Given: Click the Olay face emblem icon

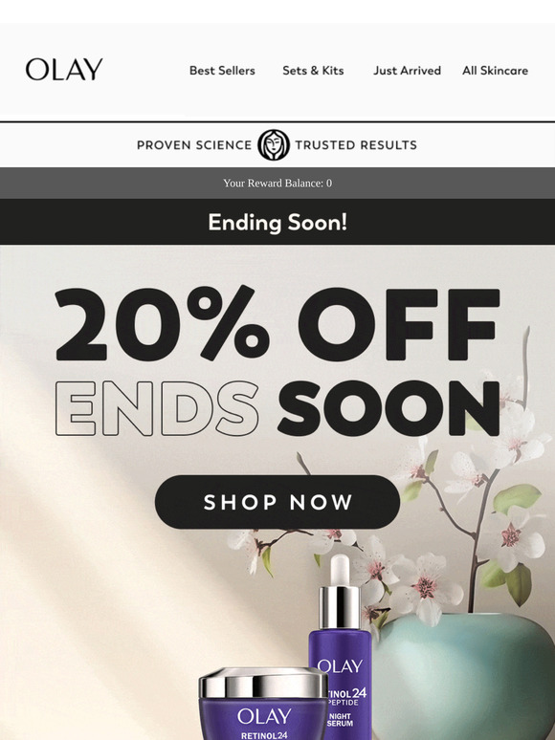Looking at the screenshot, I should tap(274, 145).
